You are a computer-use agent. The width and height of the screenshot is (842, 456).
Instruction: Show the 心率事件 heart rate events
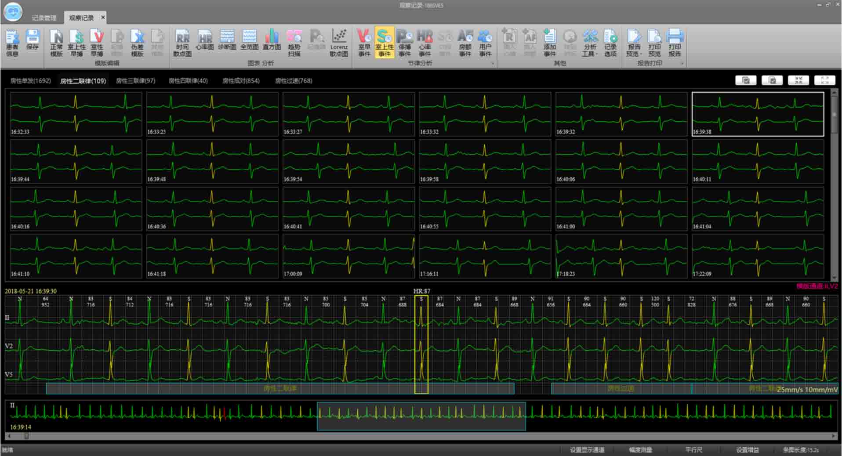point(425,43)
